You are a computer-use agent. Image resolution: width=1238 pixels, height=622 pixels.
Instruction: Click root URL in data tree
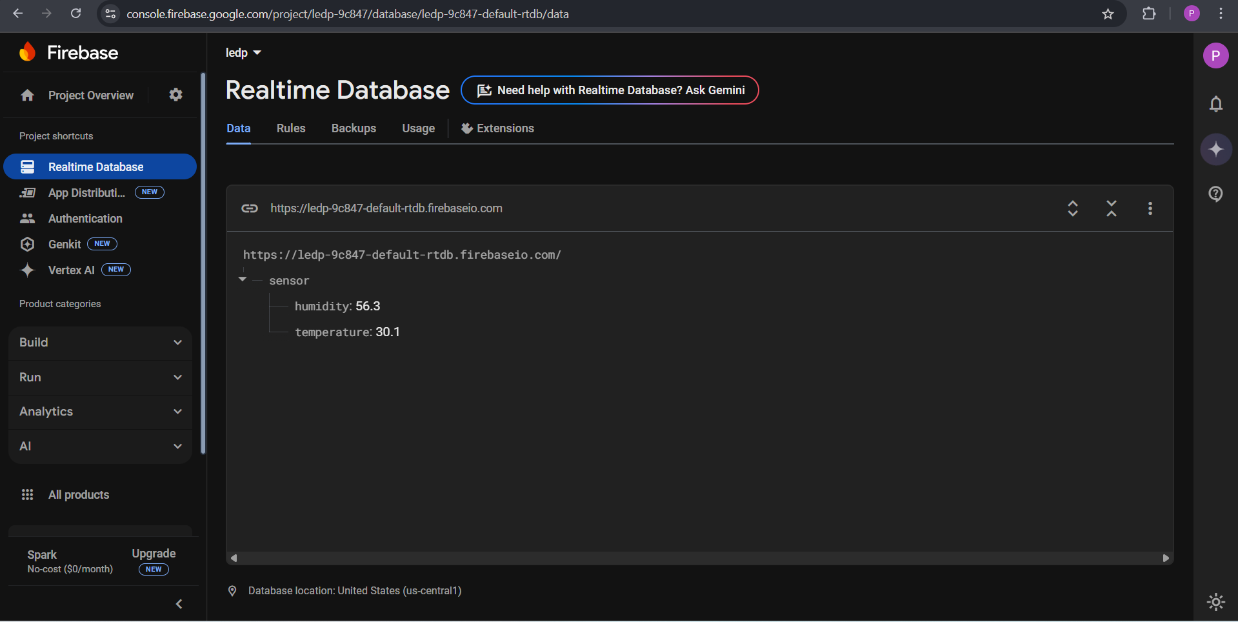(402, 255)
